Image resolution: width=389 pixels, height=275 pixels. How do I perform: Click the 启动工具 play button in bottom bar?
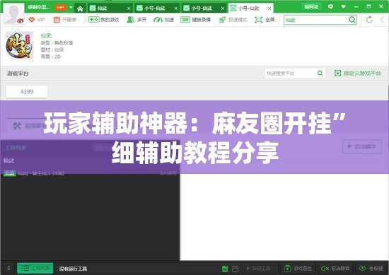tap(258, 269)
